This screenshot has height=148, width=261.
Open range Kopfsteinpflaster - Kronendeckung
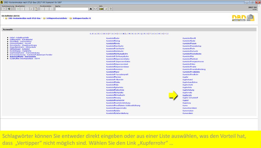pos(25,53)
